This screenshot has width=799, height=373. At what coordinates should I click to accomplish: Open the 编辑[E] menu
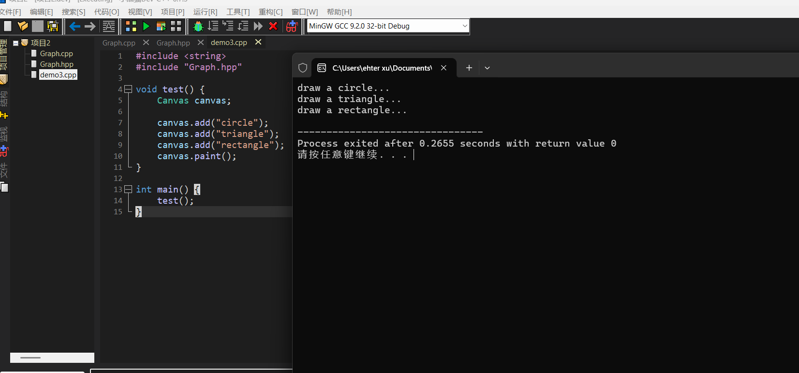pyautogui.click(x=42, y=12)
